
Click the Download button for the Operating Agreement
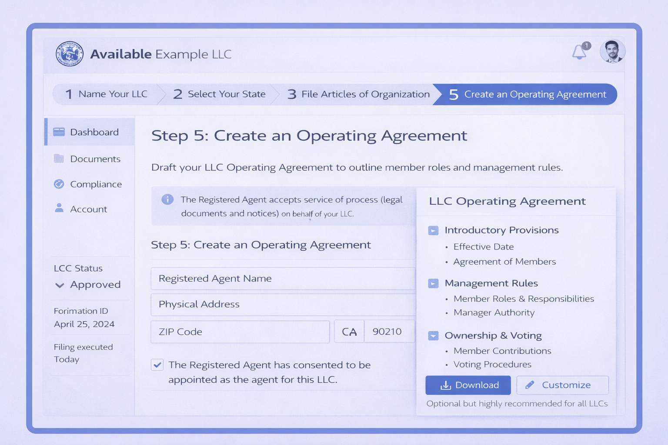click(468, 385)
